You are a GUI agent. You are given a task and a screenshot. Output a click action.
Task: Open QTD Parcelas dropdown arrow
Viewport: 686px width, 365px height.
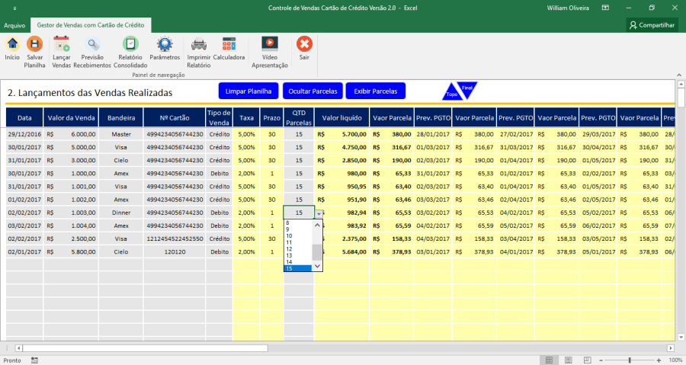319,214
